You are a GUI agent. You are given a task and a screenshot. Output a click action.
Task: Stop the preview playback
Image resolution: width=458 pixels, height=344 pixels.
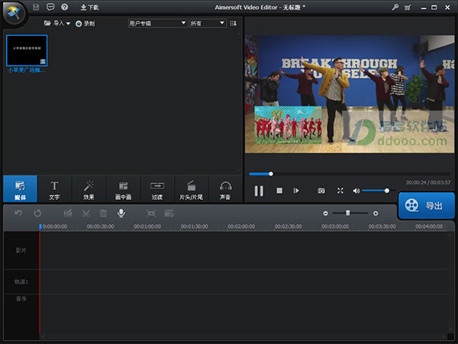[279, 191]
